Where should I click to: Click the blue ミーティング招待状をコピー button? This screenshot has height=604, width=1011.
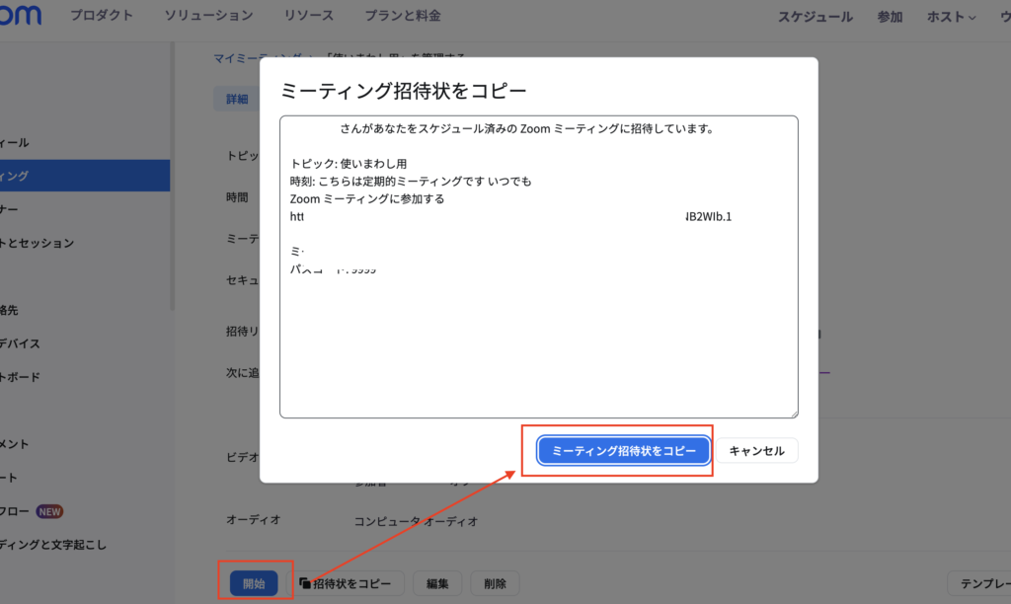pos(624,451)
